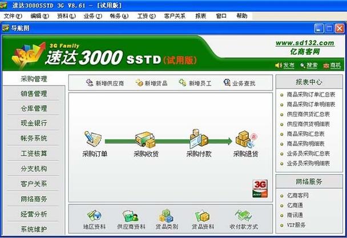The height and width of the screenshot is (238, 347).
Task: Open VIP服务 network service link
Action: click(296, 225)
